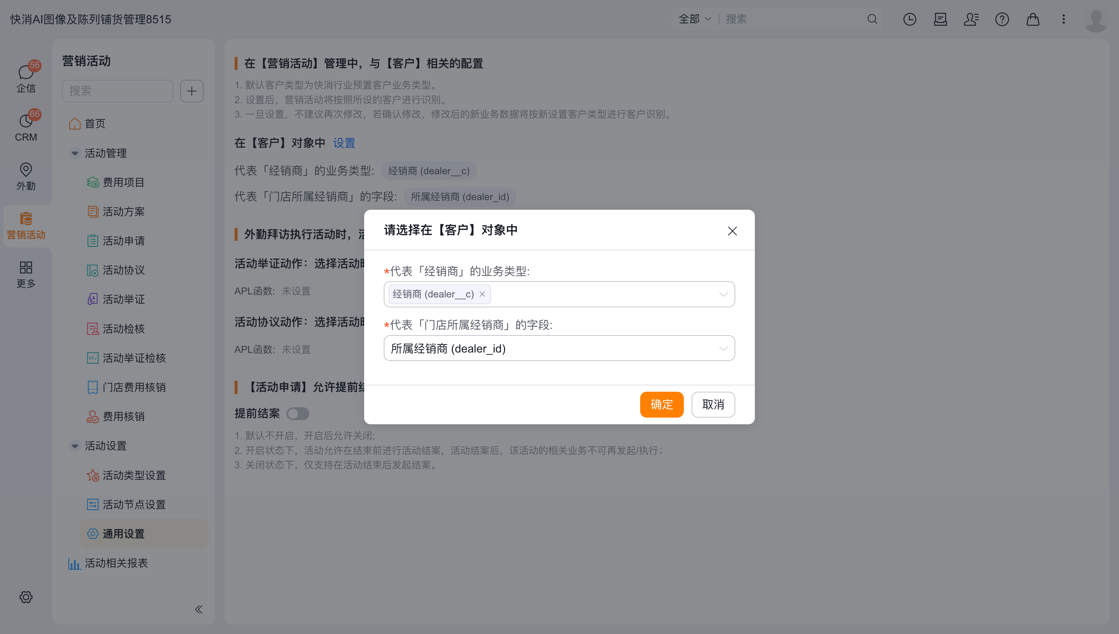Open 活动类型设置 menu item
This screenshot has width=1119, height=634.
(126, 475)
